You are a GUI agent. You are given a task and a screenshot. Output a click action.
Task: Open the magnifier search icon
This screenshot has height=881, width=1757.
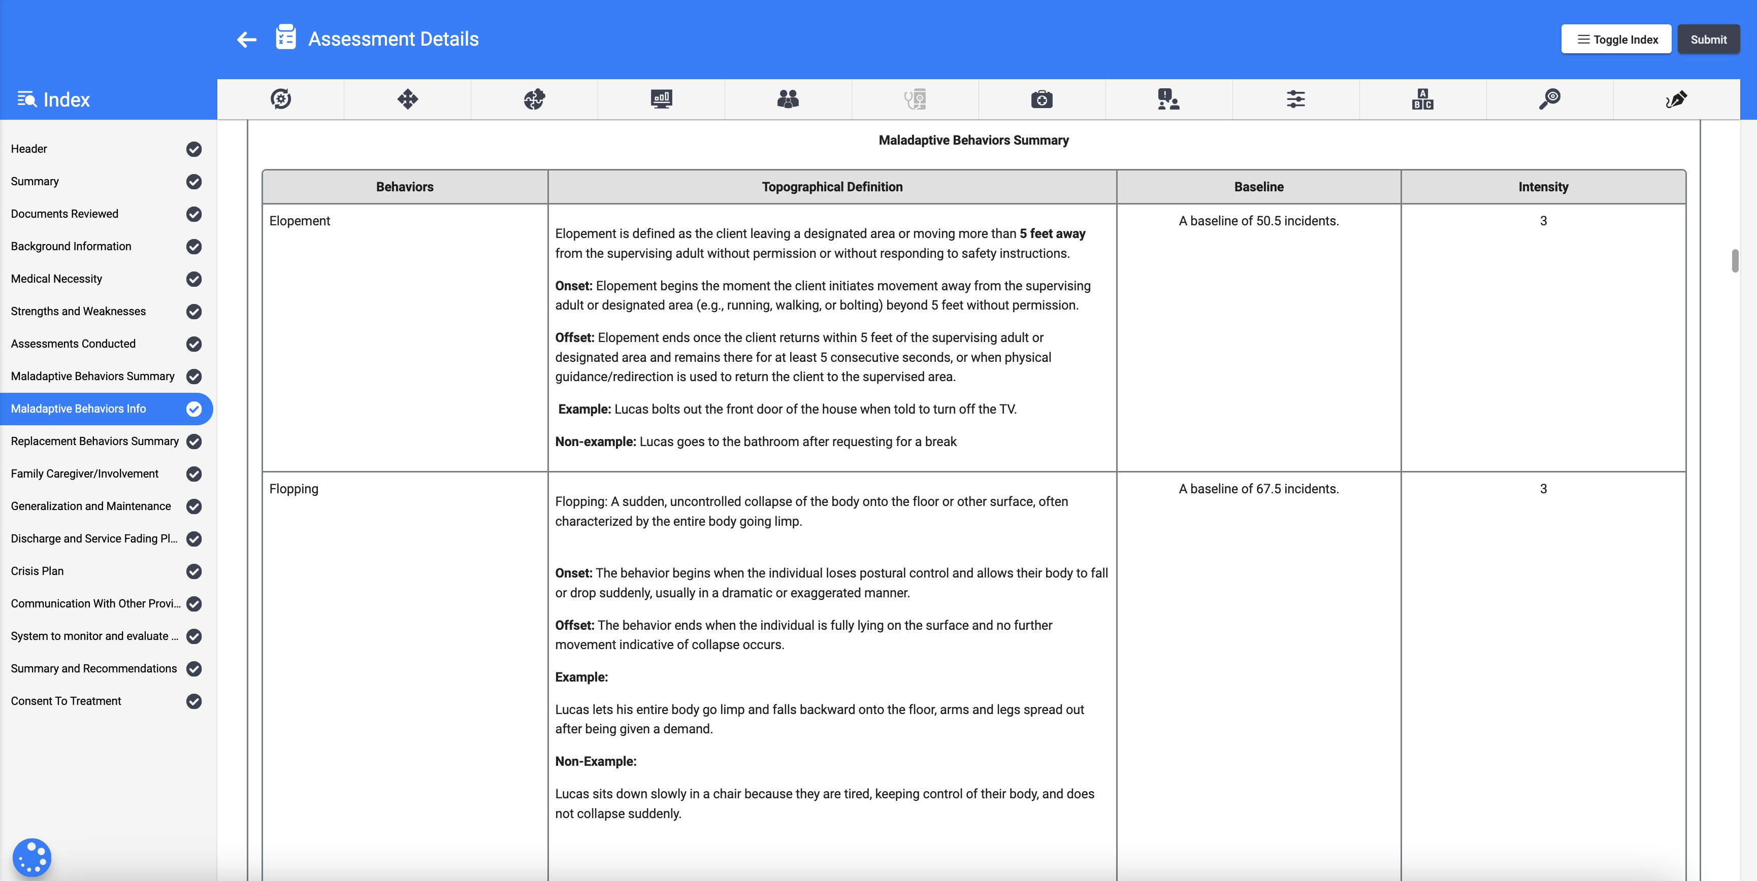point(1550,99)
